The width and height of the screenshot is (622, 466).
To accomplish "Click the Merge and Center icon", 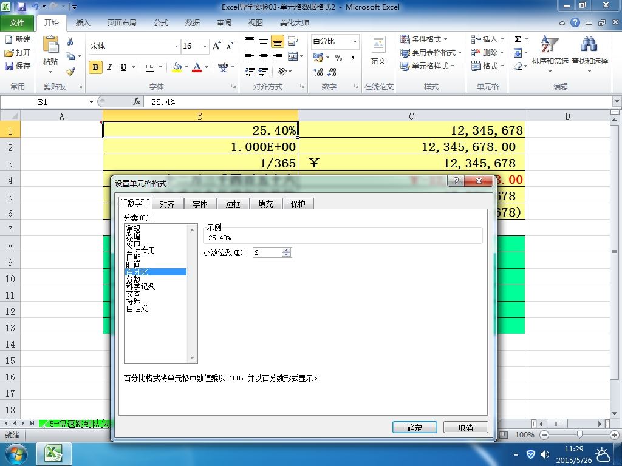I will coord(293,56).
